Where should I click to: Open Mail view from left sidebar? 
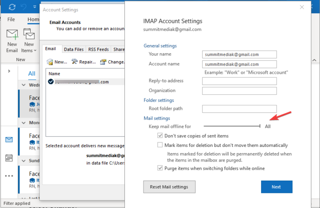click(9, 140)
